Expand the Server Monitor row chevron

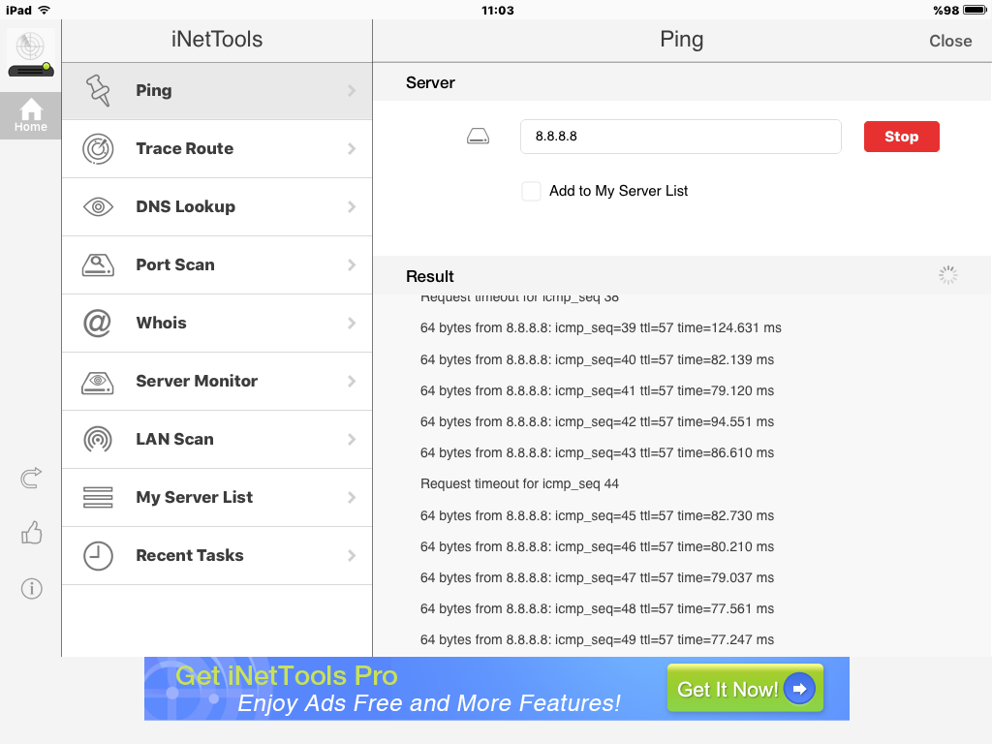(x=352, y=382)
